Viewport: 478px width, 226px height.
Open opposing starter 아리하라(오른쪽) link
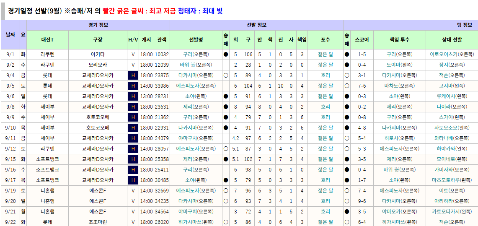coord(452,201)
